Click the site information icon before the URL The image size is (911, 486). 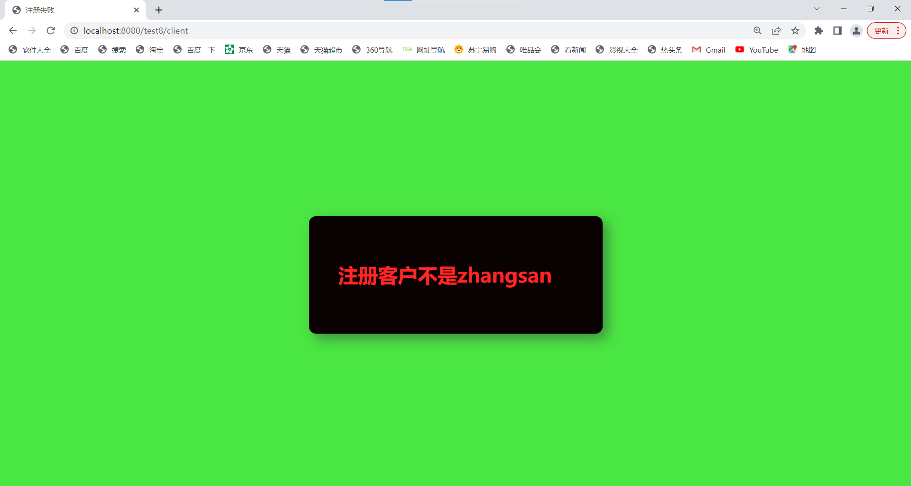(x=74, y=30)
